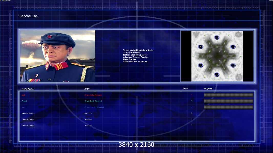Click 'Tanks start with Uranium Shells' line

click(138, 50)
